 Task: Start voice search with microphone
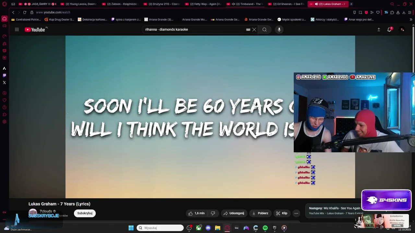pos(279,29)
